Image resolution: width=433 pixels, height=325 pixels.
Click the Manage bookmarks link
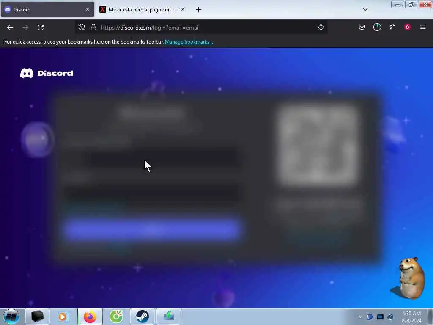[x=189, y=42]
